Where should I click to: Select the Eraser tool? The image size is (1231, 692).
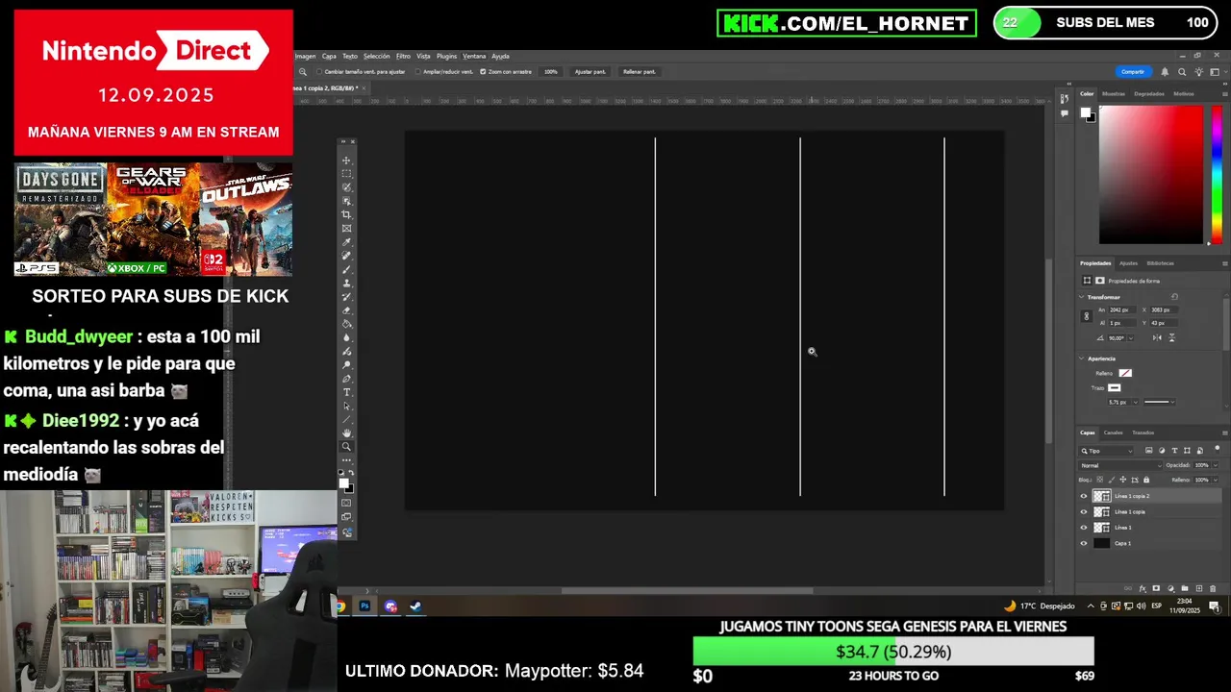point(346,310)
